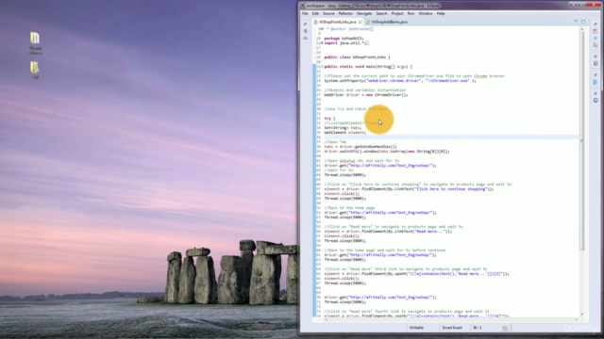Minimize the editor area
Image resolution: width=604 pixels, height=339 pixels.
click(576, 22)
